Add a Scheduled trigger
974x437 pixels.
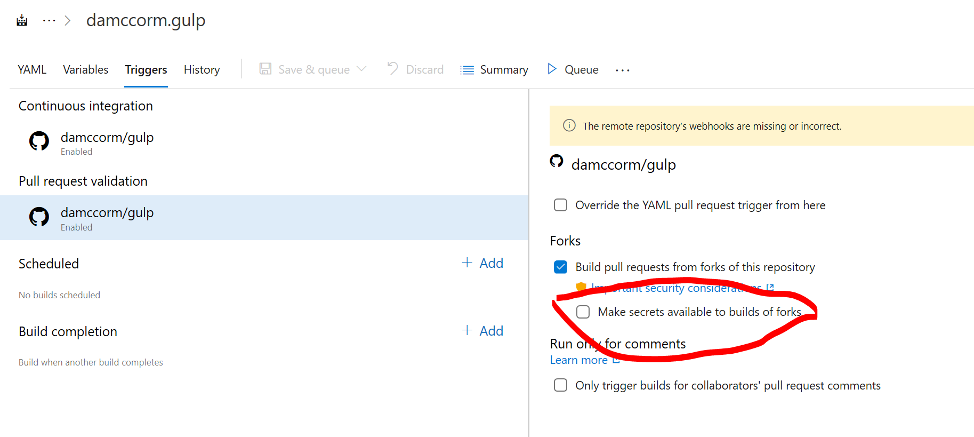[482, 263]
